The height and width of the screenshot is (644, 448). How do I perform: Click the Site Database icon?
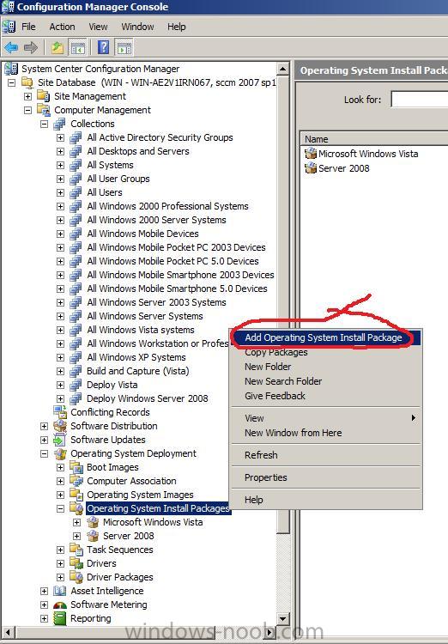pos(28,82)
